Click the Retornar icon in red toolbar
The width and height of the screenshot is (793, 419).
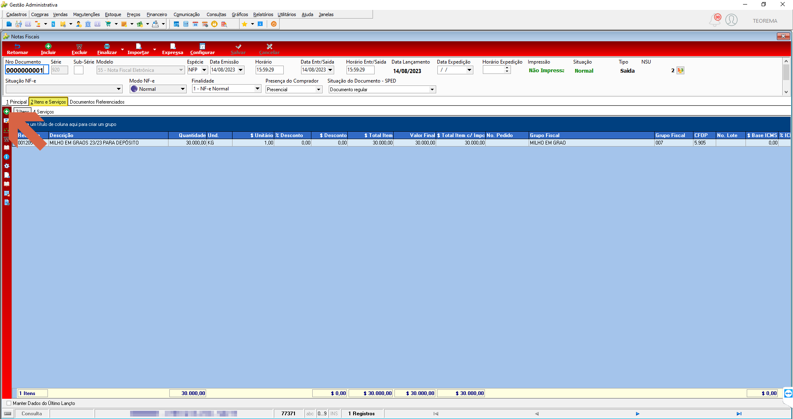pyautogui.click(x=17, y=46)
